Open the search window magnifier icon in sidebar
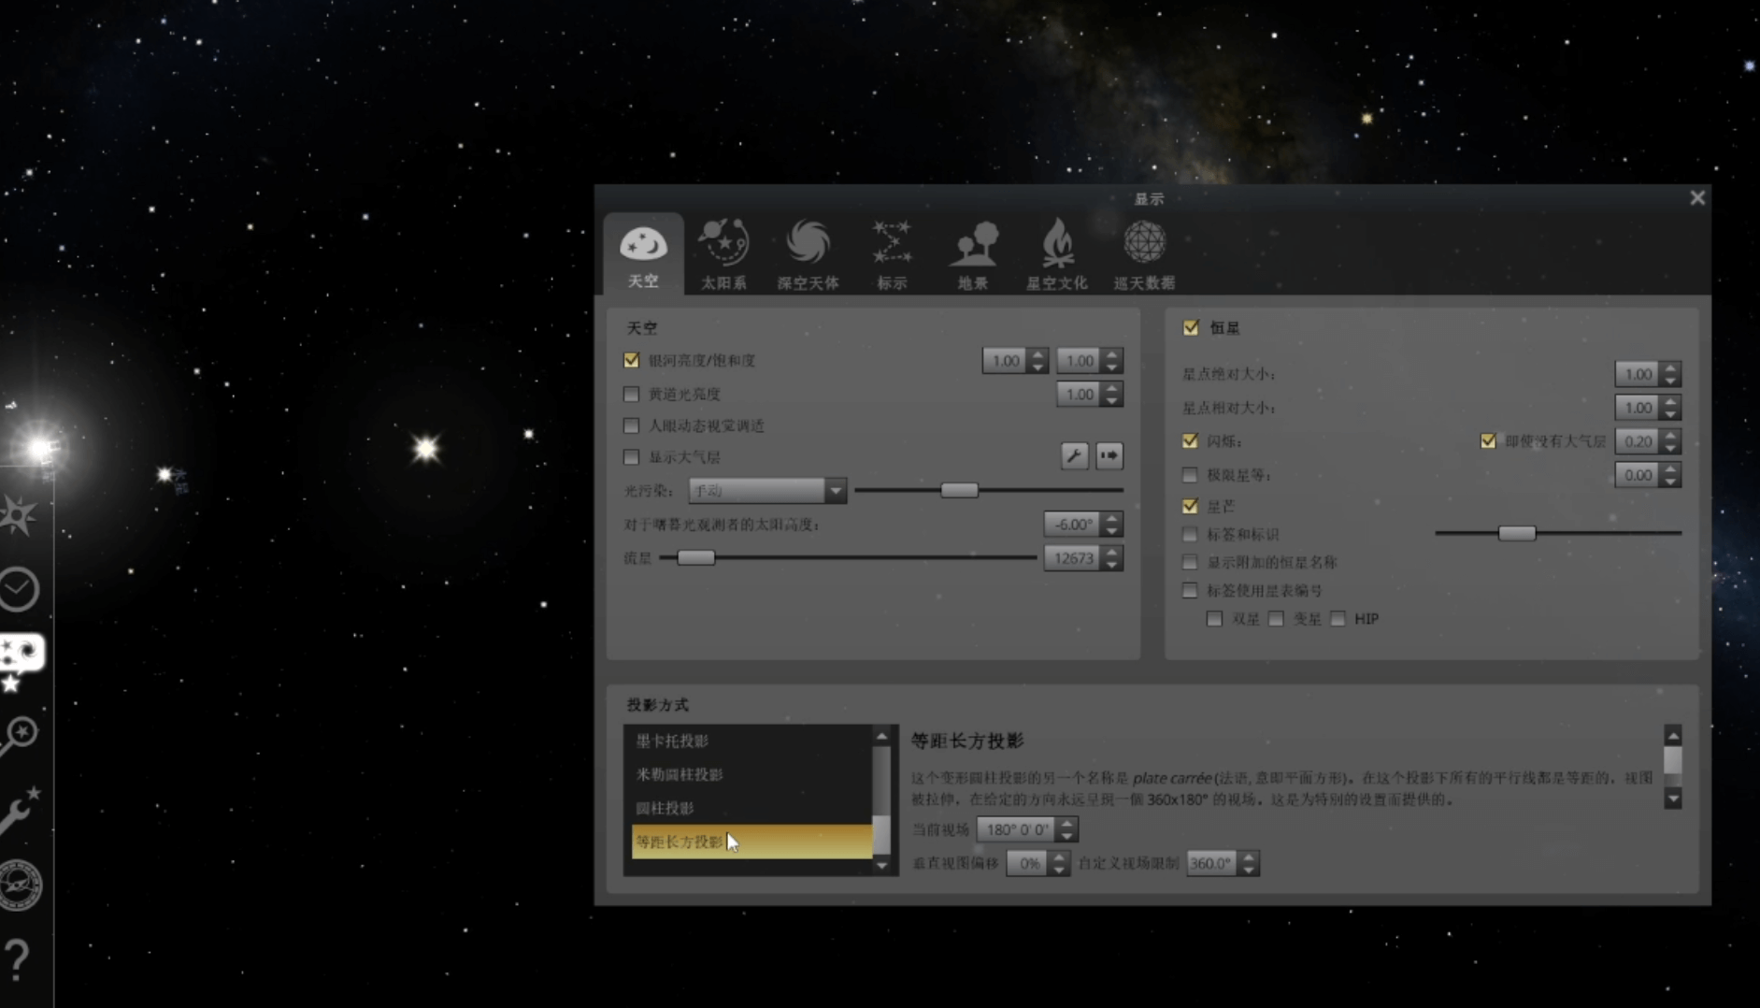Image resolution: width=1760 pixels, height=1008 pixels. (x=19, y=735)
